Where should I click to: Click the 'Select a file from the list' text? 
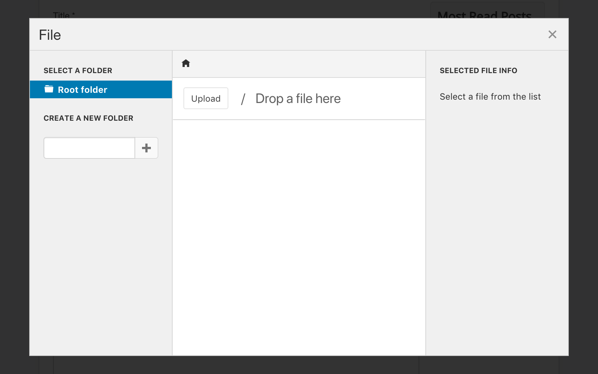pos(490,97)
